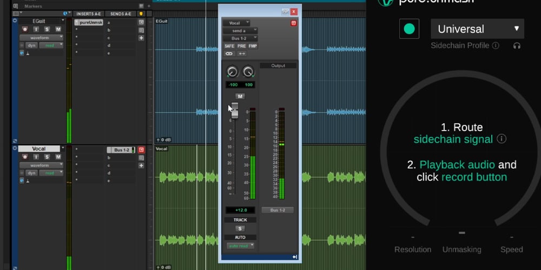Arm record on the EGuit track

[x=25, y=29]
